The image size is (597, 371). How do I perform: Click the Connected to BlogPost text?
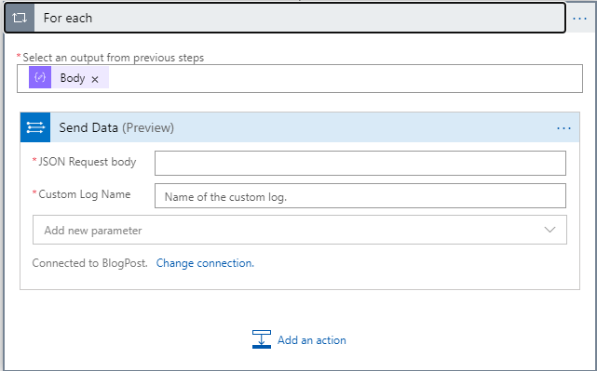(x=89, y=263)
